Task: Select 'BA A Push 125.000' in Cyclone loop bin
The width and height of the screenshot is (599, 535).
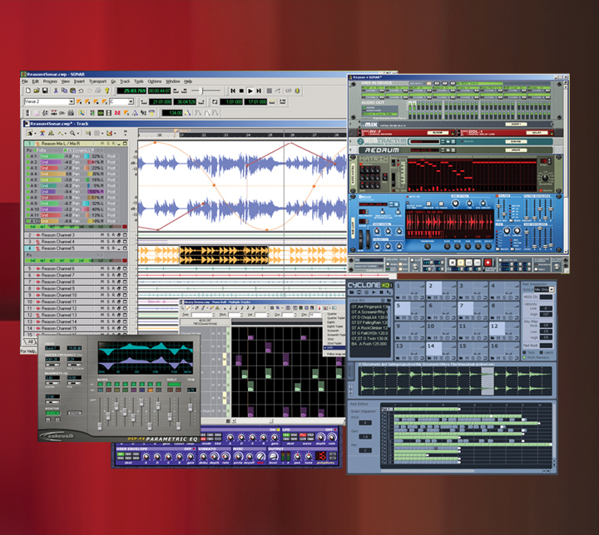Action: point(369,344)
